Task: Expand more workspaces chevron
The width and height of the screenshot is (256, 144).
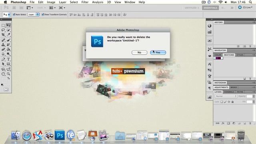Action: click(x=232, y=8)
